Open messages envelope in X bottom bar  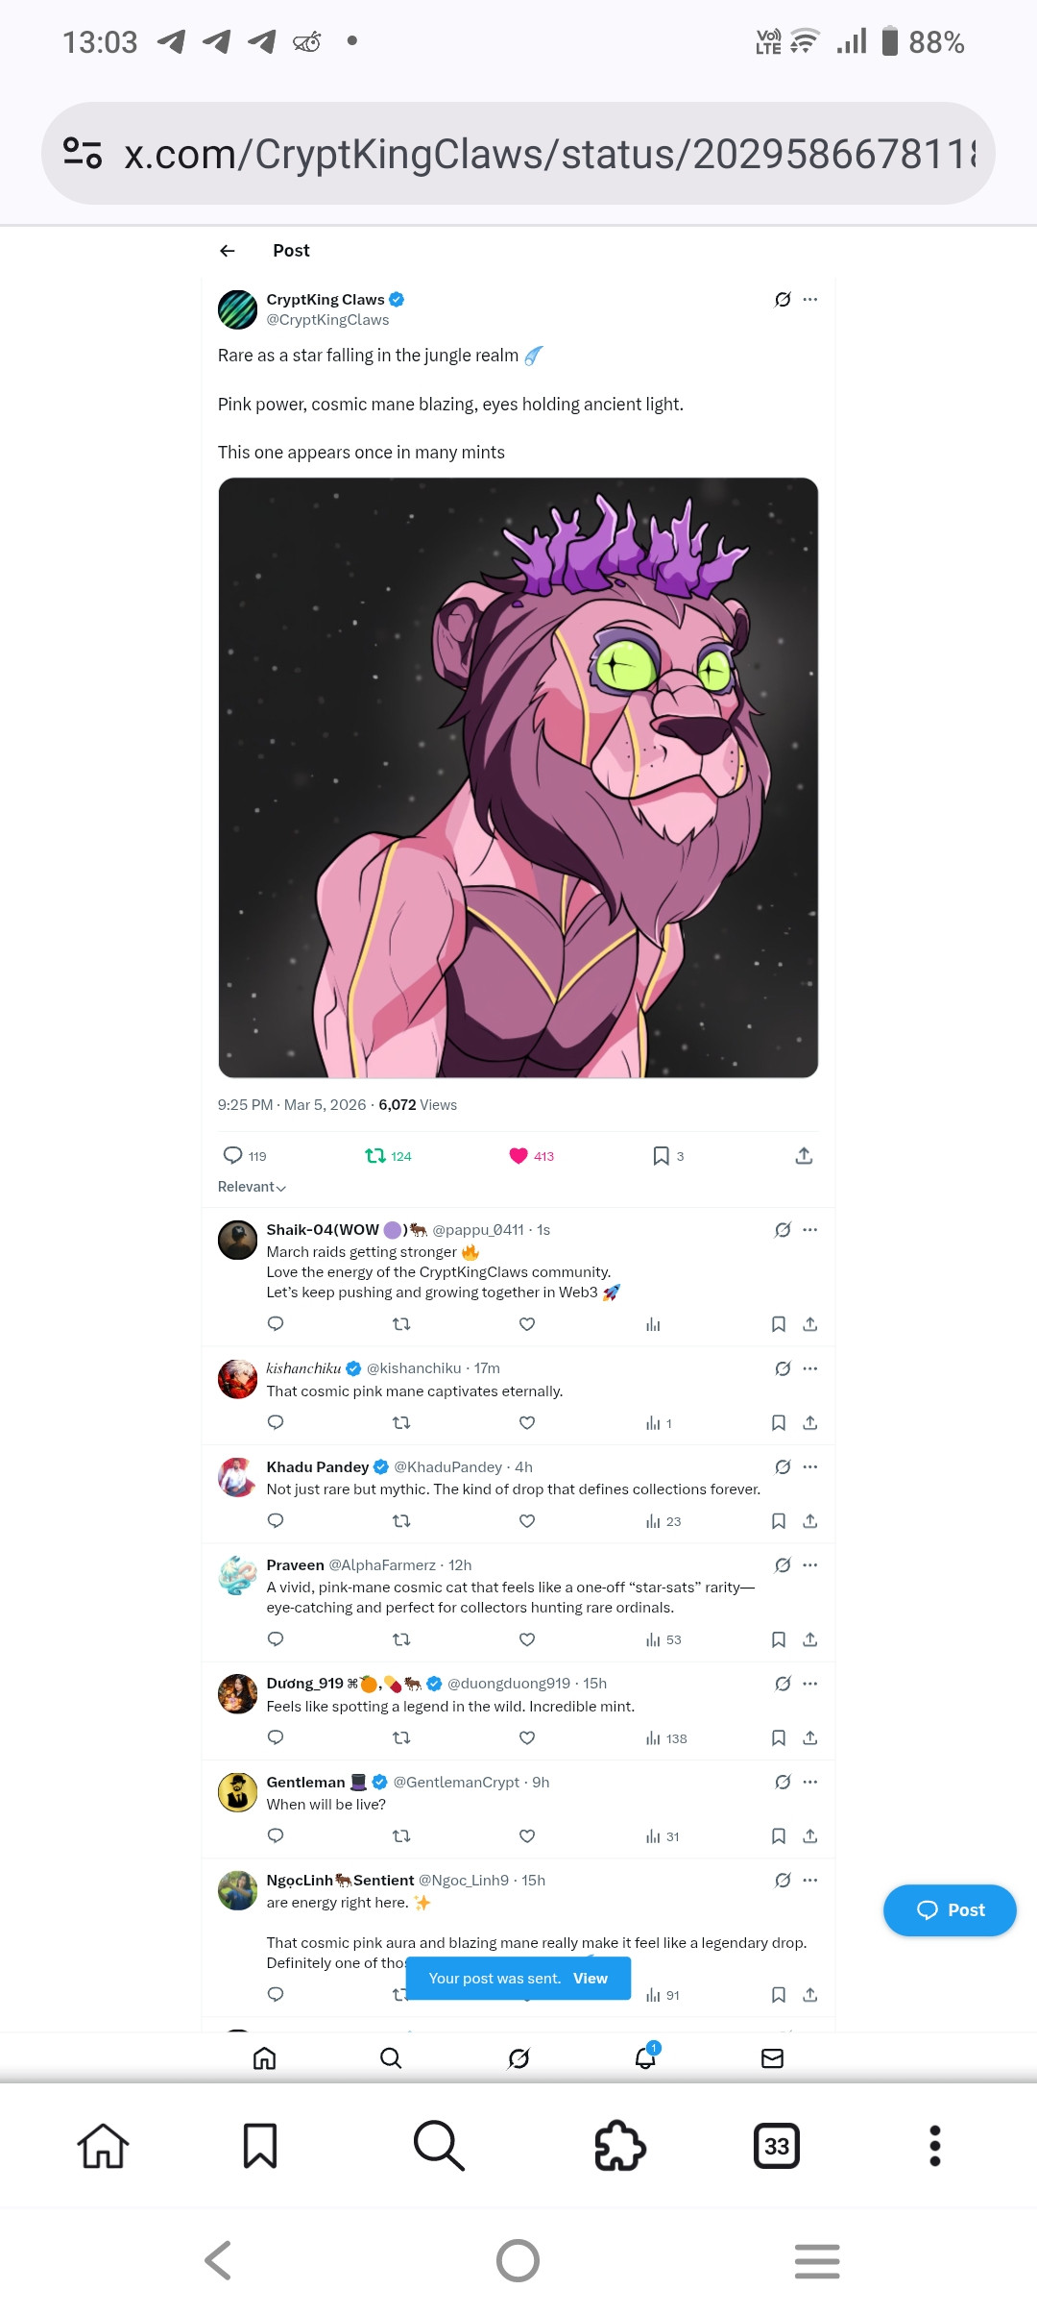[772, 2057]
